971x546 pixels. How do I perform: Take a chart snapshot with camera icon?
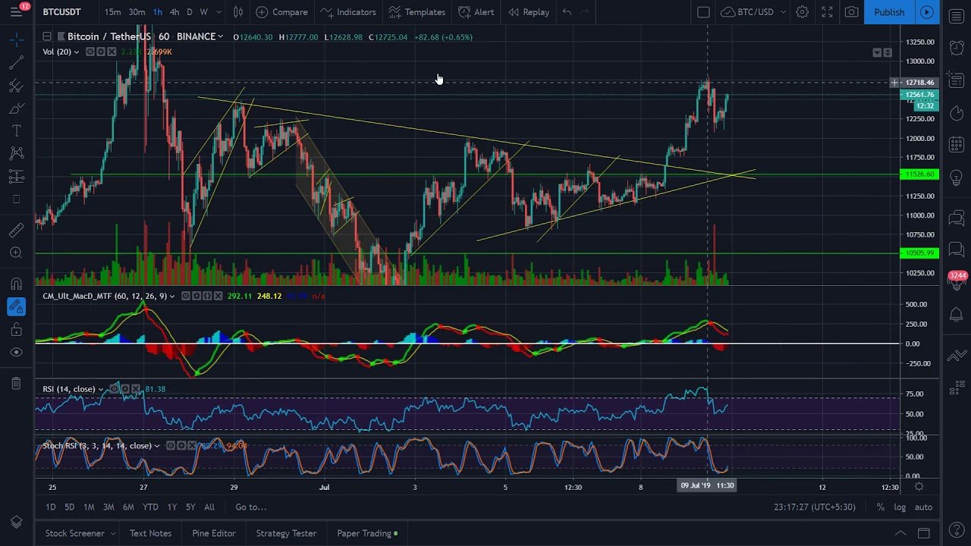point(852,12)
